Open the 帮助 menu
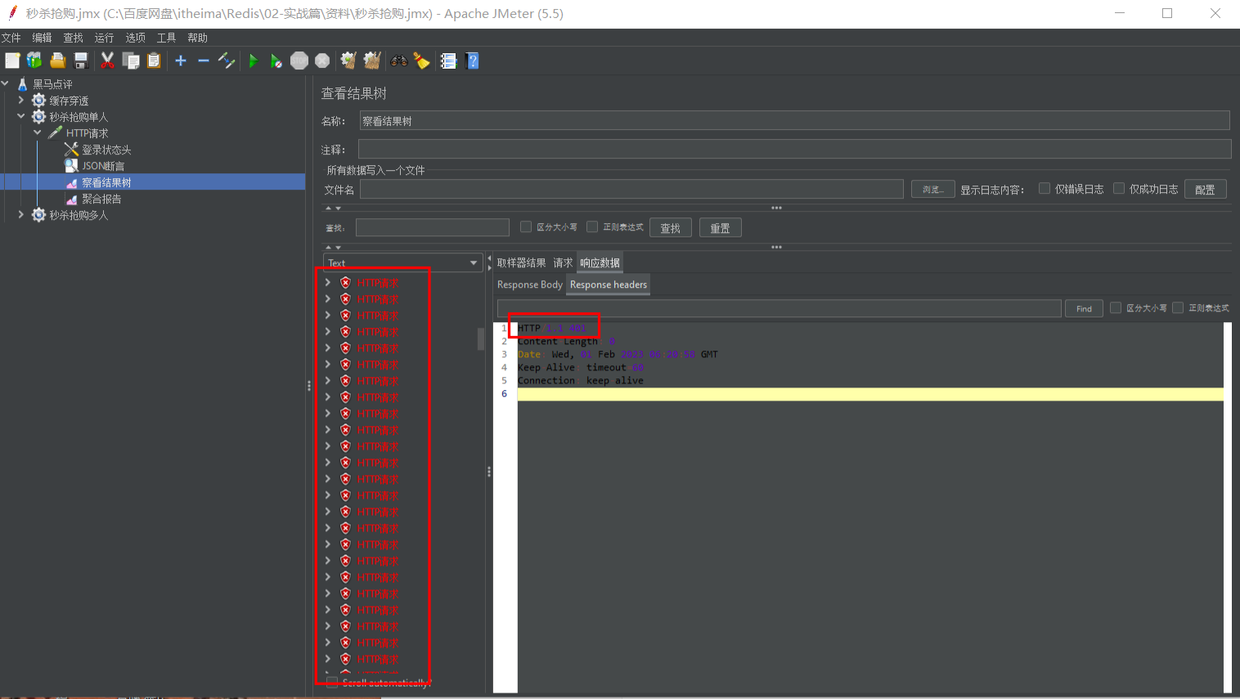This screenshot has width=1240, height=699. [x=197, y=38]
